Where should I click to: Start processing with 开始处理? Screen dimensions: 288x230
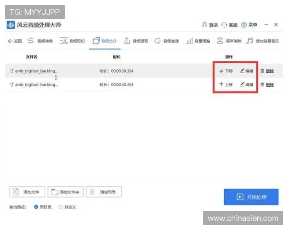251,197
